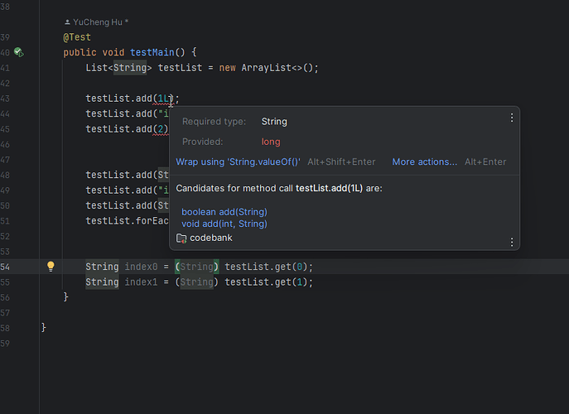Run testMain via gutter run icon
Screen dimensions: 569x414
pyautogui.click(x=19, y=52)
